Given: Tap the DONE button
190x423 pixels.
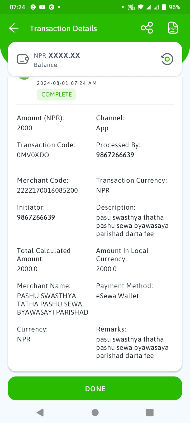Looking at the screenshot, I should click(95, 389).
